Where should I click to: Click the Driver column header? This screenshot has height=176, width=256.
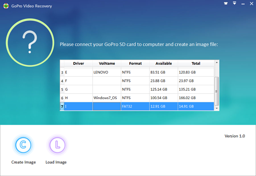tap(78, 63)
